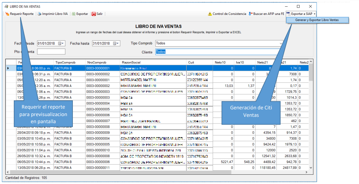
Task: Click the NroComprob column header
Action: (97, 62)
